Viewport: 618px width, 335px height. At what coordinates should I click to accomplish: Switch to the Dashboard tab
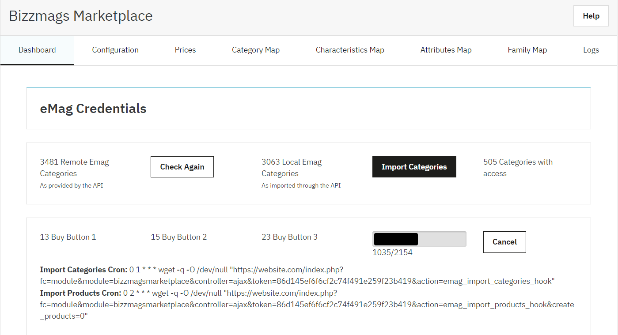click(x=37, y=50)
